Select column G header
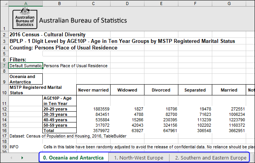Image resolution: width=255 pixels, height=163 pixels. tap(229, 3)
